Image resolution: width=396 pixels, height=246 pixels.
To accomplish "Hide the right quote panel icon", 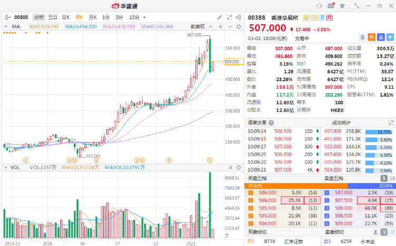I will click(238, 17).
